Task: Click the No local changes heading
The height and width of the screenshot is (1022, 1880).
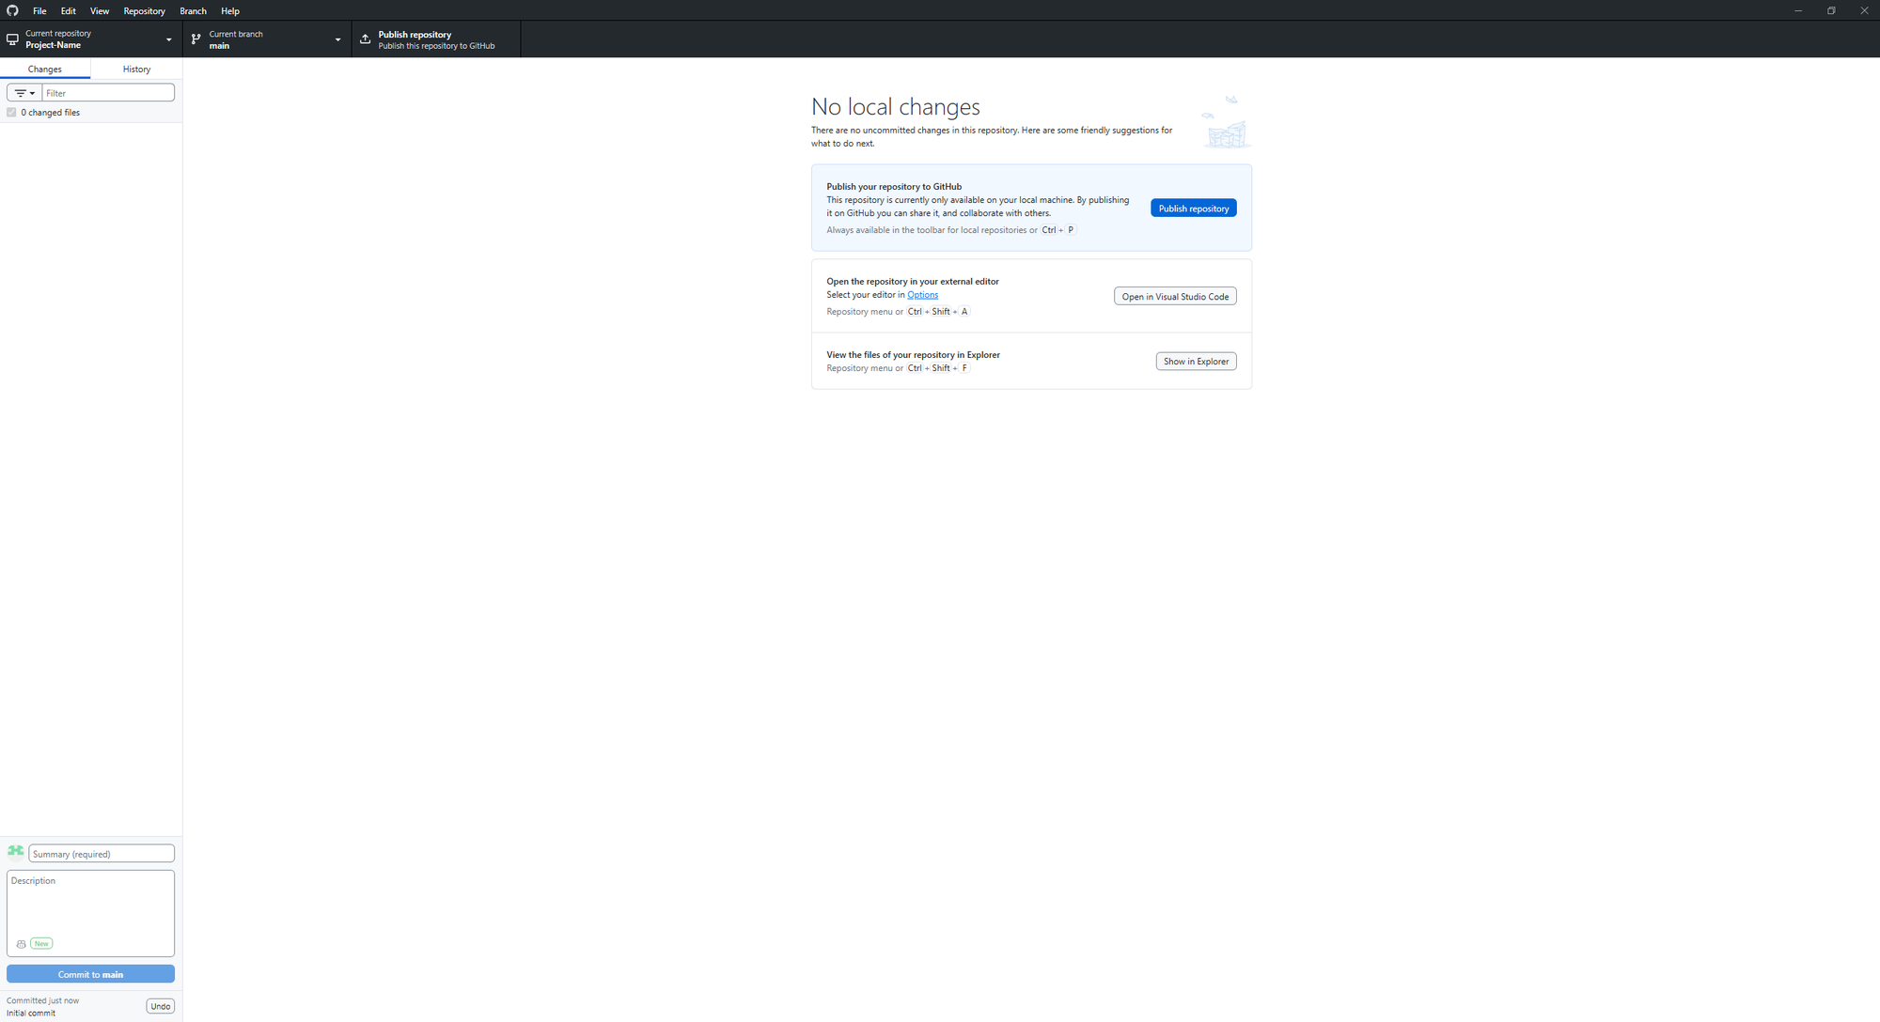Action: click(896, 107)
